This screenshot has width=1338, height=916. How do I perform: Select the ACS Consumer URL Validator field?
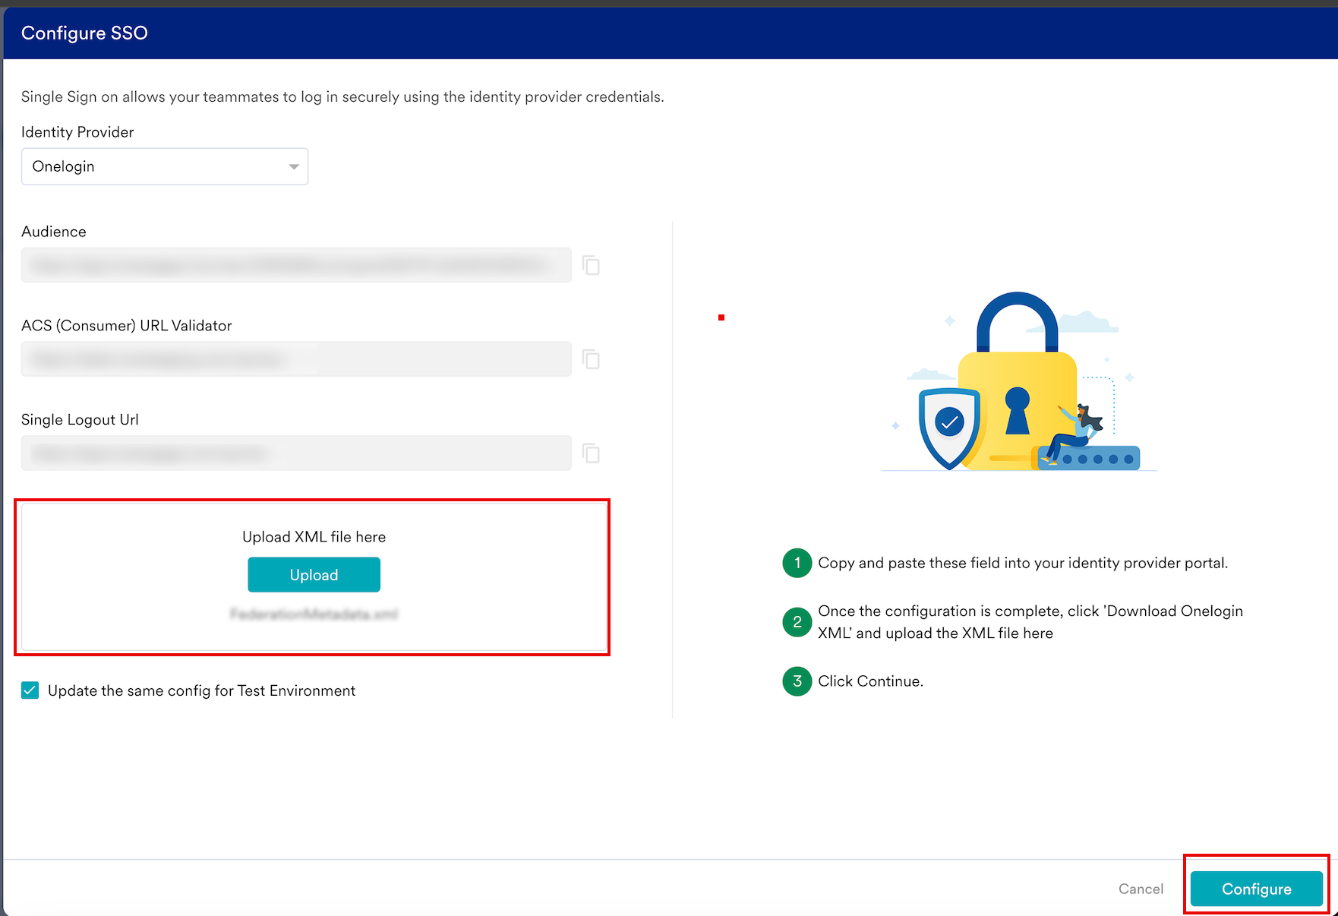click(296, 359)
